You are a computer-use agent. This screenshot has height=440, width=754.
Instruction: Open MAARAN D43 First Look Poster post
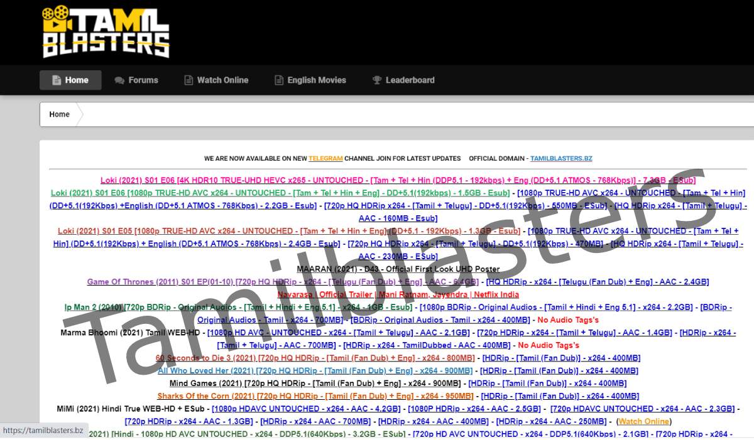[x=398, y=269]
